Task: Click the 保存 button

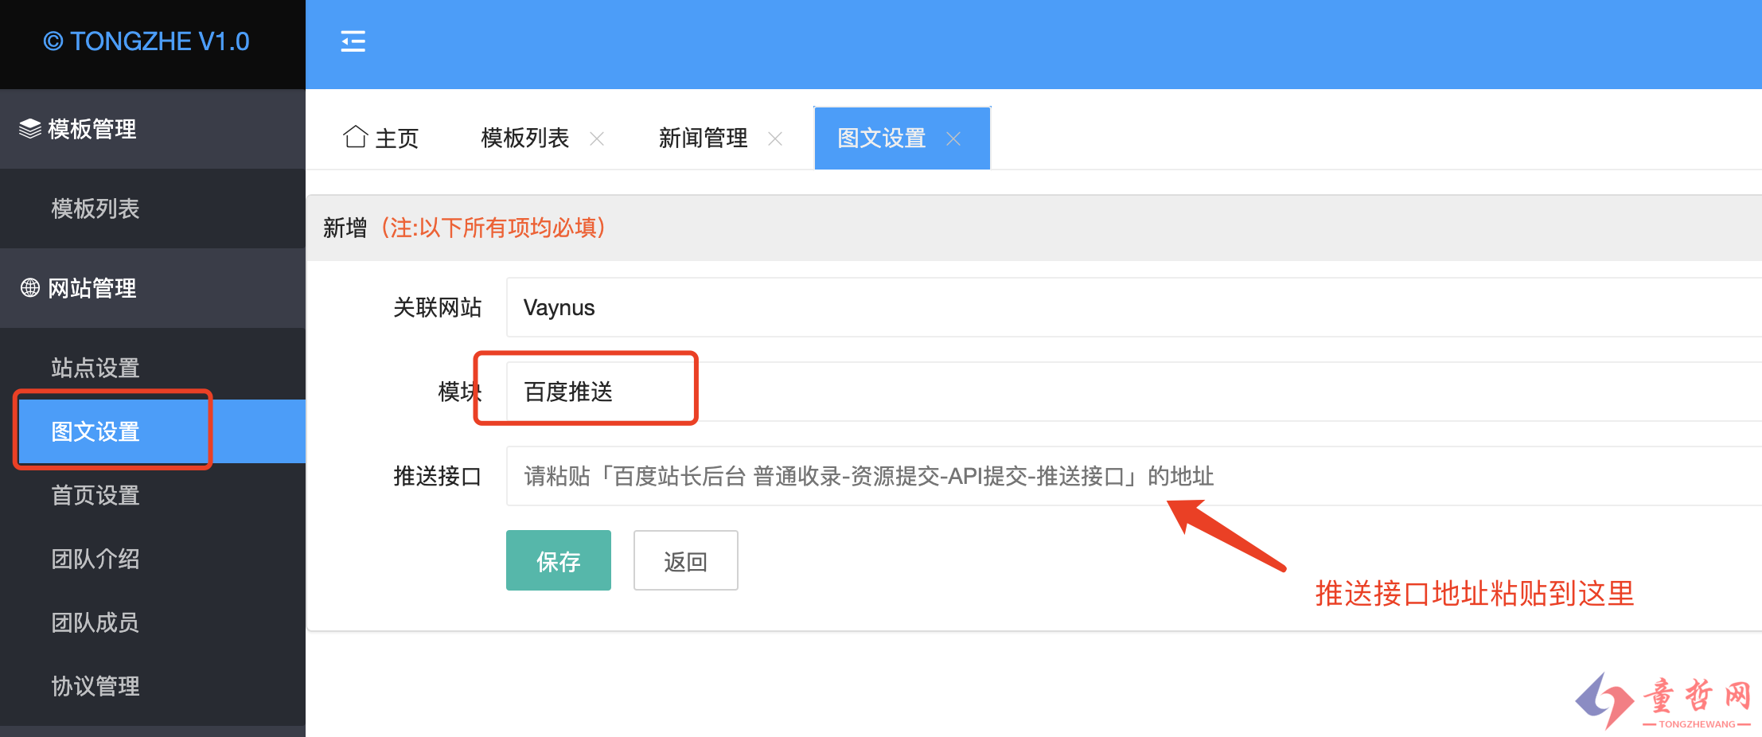Action: tap(559, 560)
